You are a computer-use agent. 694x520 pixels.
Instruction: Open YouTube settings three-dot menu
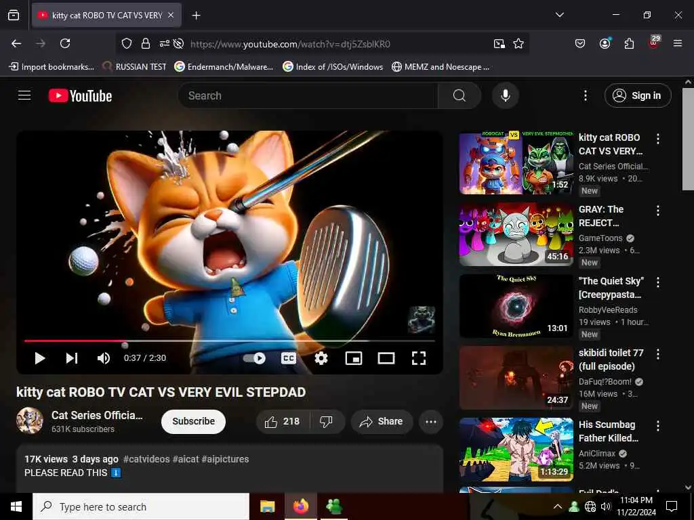(x=585, y=95)
